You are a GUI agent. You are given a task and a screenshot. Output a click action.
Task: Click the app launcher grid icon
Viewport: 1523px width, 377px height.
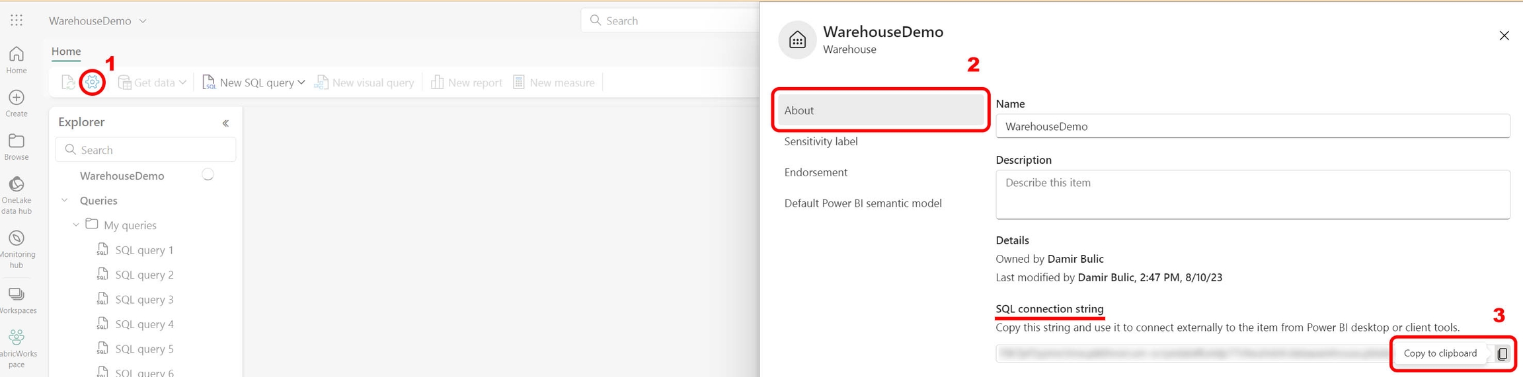(17, 20)
